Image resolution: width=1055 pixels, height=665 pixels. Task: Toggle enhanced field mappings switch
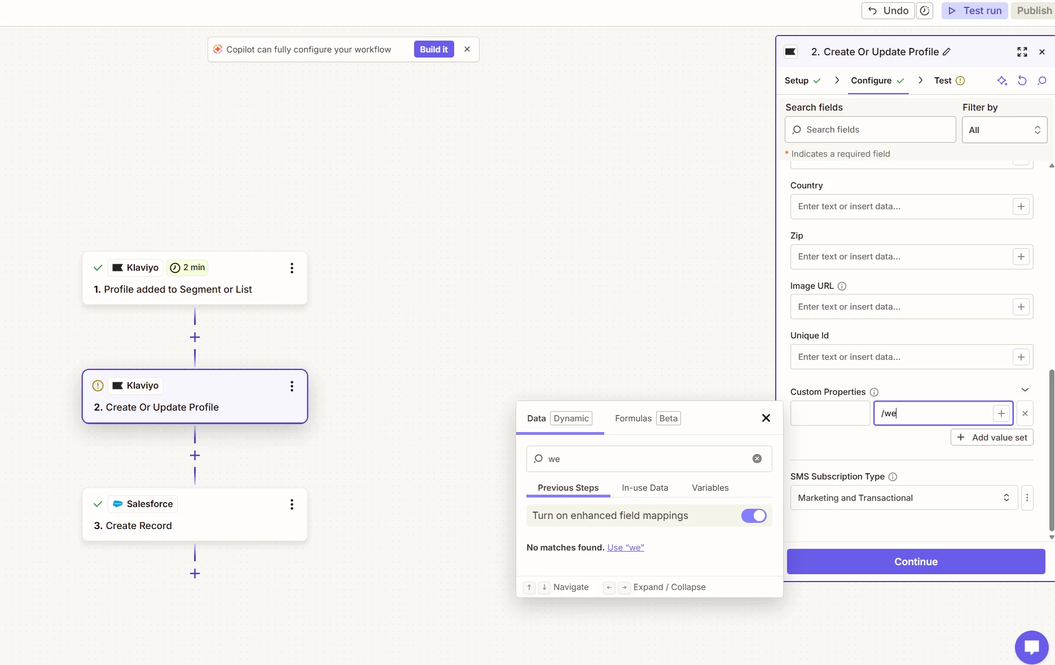coord(754,516)
